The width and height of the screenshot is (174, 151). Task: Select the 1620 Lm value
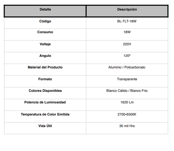127,102
